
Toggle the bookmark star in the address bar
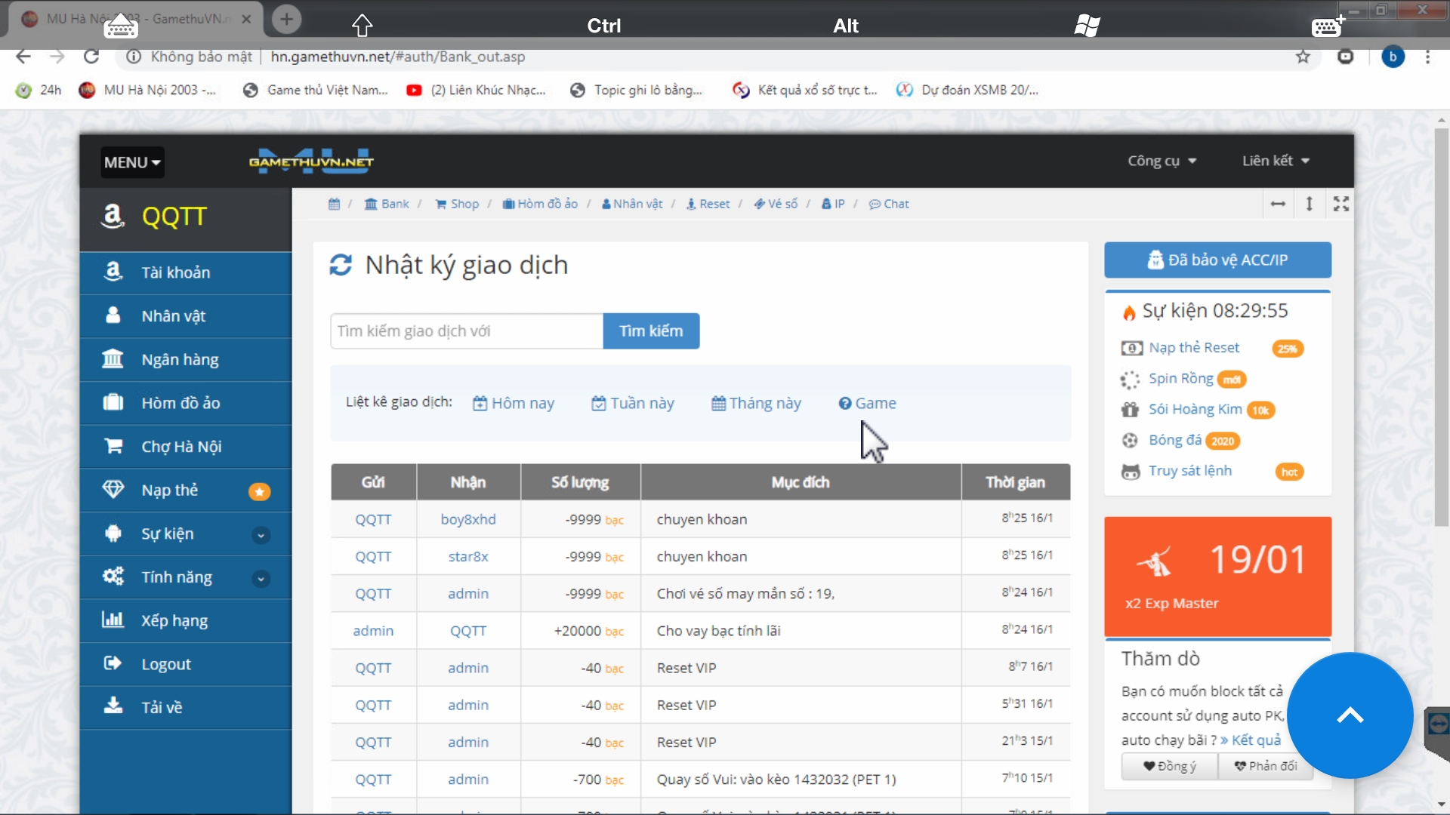pos(1303,57)
